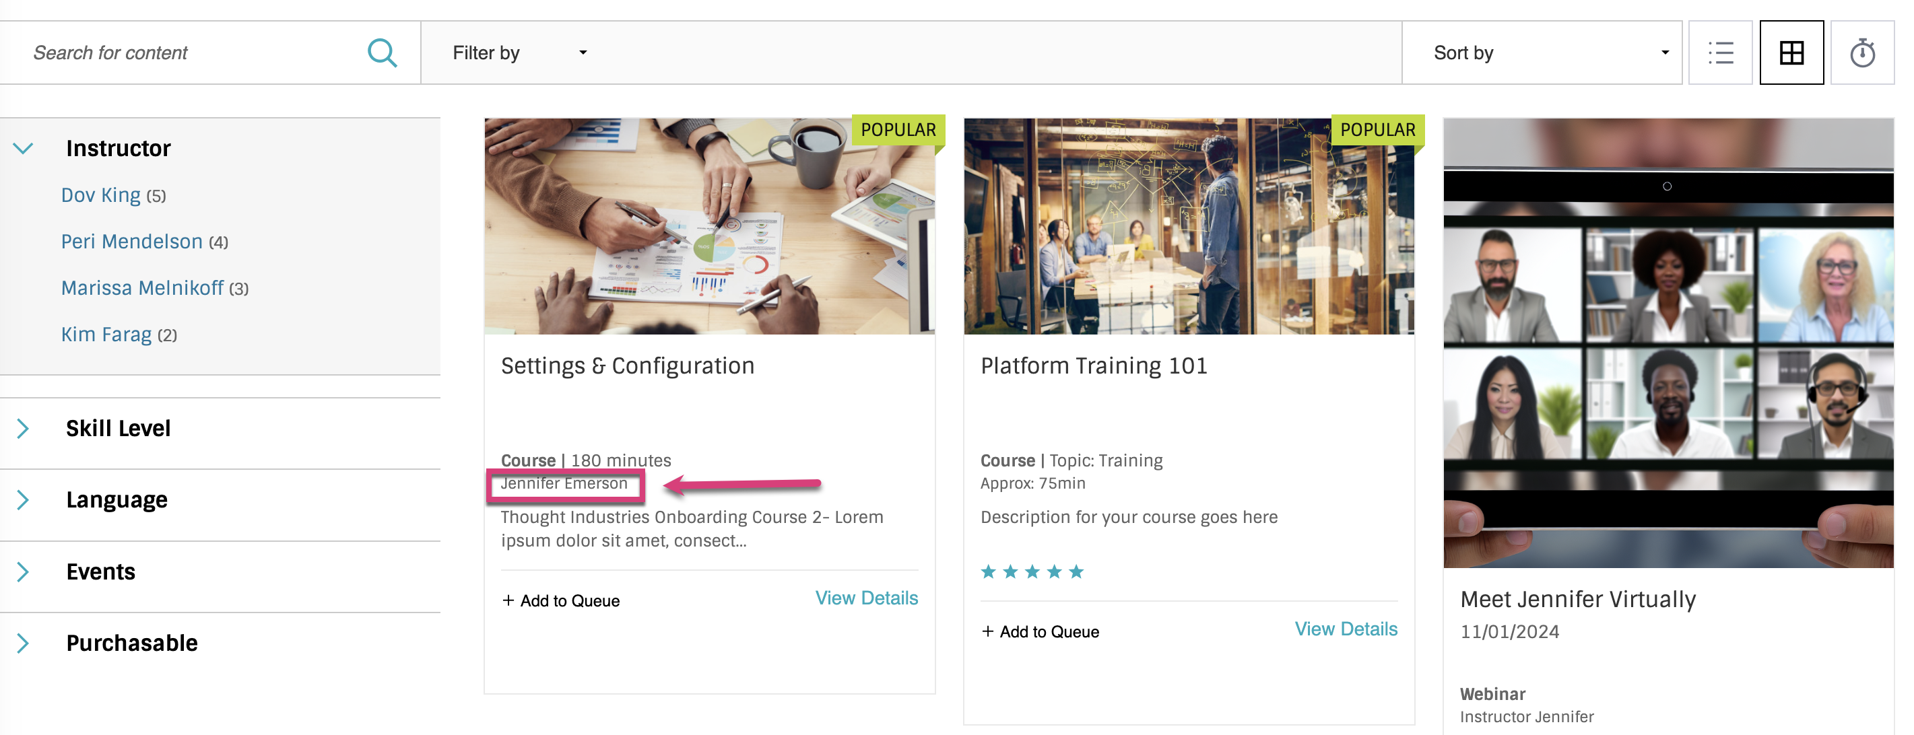Click 'Description for your course goes here'
The width and height of the screenshot is (1914, 735).
[1129, 518]
